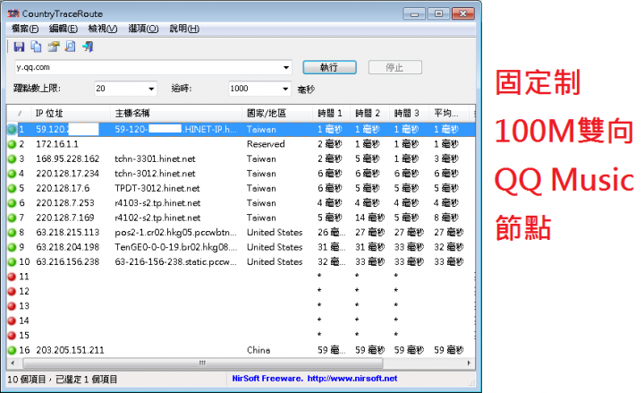Open the 檢視(V) menu
The width and height of the screenshot is (644, 393).
103,29
